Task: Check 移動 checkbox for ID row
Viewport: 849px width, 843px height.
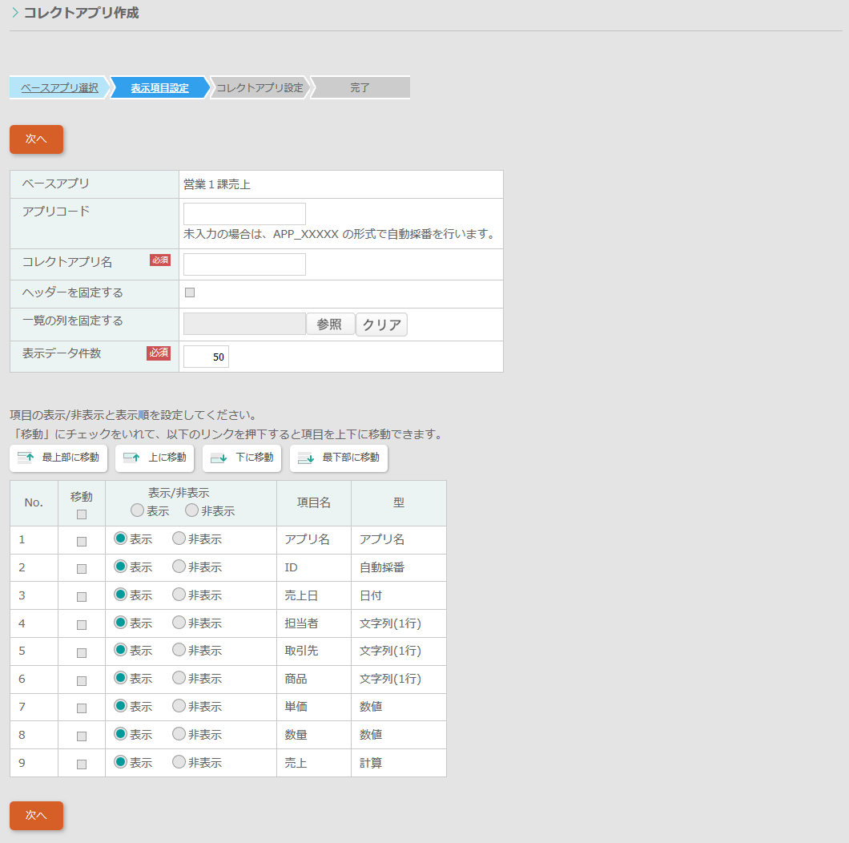Action: pyautogui.click(x=82, y=569)
